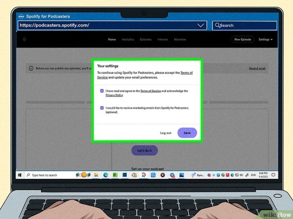Click the magnifier icon in the Search box
This screenshot has width=293, height=219.
(217, 25)
